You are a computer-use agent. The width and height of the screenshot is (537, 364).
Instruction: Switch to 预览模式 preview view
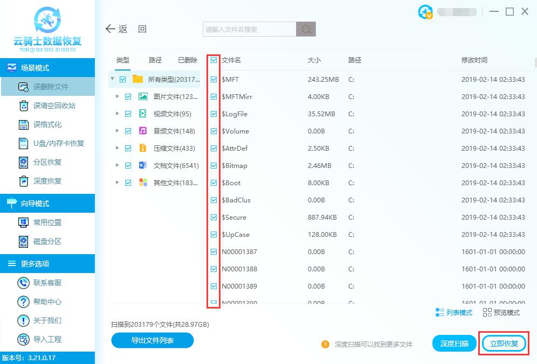[x=501, y=312]
